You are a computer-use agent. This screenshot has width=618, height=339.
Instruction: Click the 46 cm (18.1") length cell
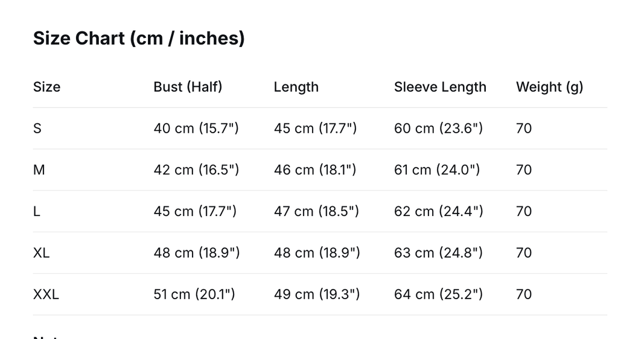tap(315, 170)
